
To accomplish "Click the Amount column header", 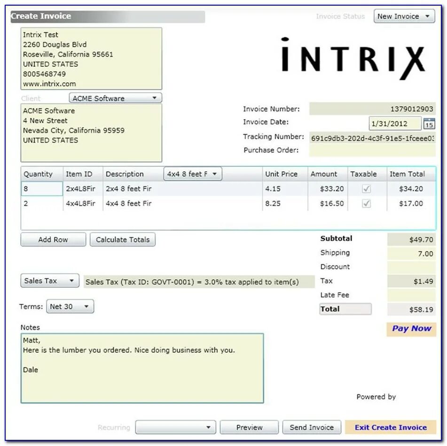I will [328, 174].
